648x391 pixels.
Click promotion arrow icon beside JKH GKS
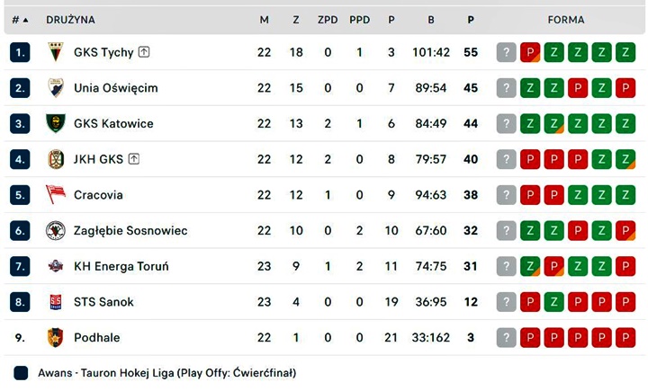(x=134, y=158)
